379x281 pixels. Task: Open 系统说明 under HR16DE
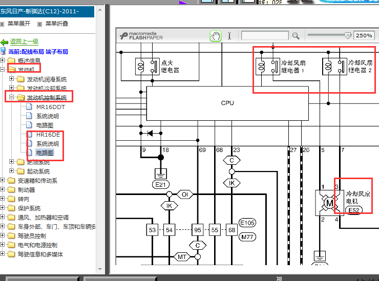48,144
